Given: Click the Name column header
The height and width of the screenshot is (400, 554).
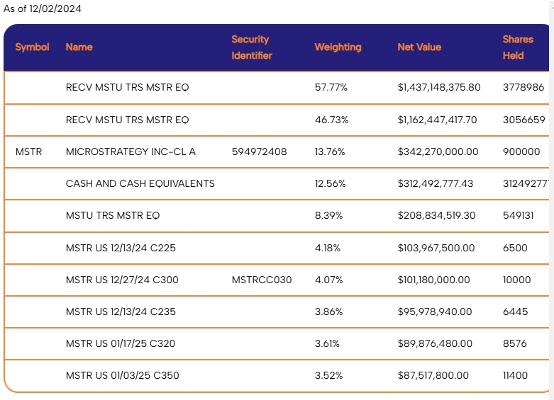Looking at the screenshot, I should coord(79,47).
